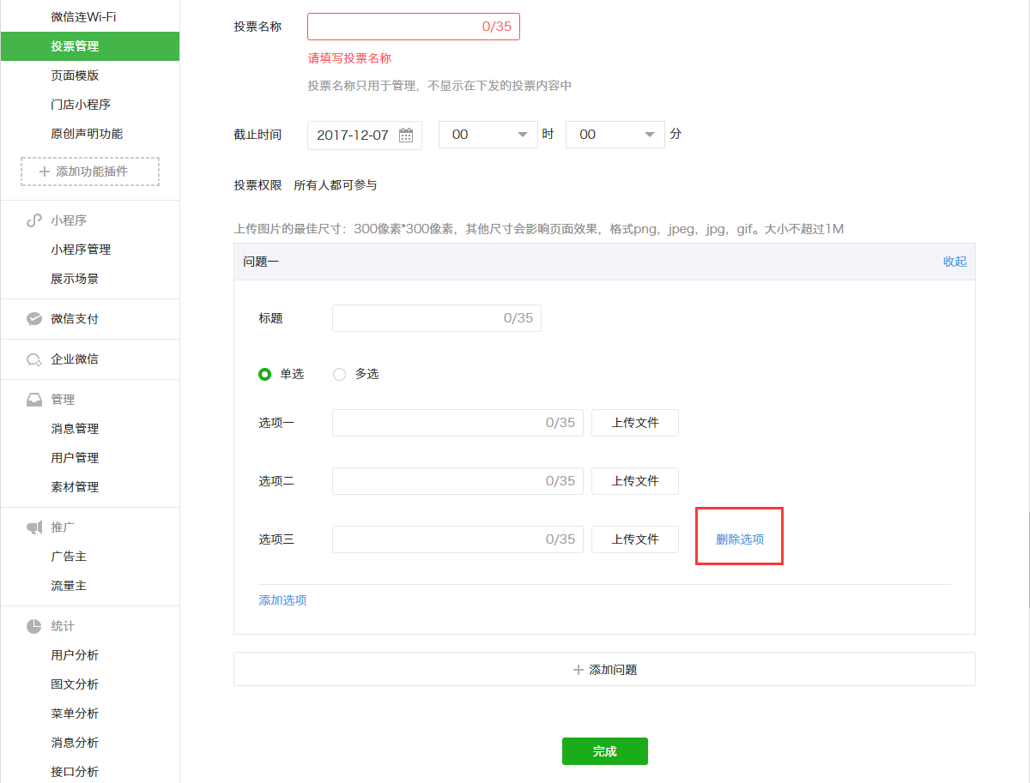Select the 多选 radio button

(x=339, y=374)
